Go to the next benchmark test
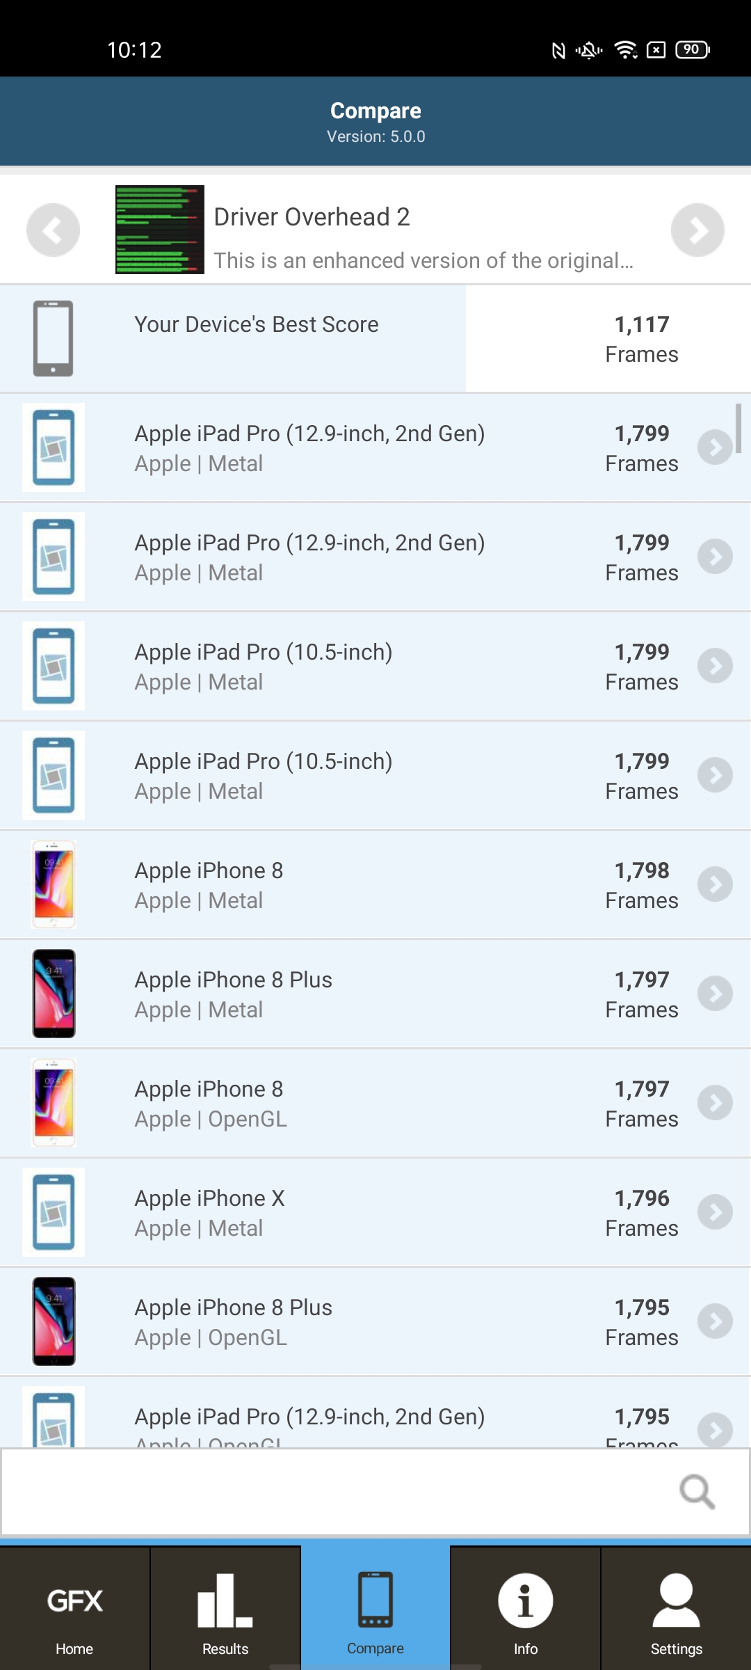Image resolution: width=751 pixels, height=1670 pixels. (697, 230)
